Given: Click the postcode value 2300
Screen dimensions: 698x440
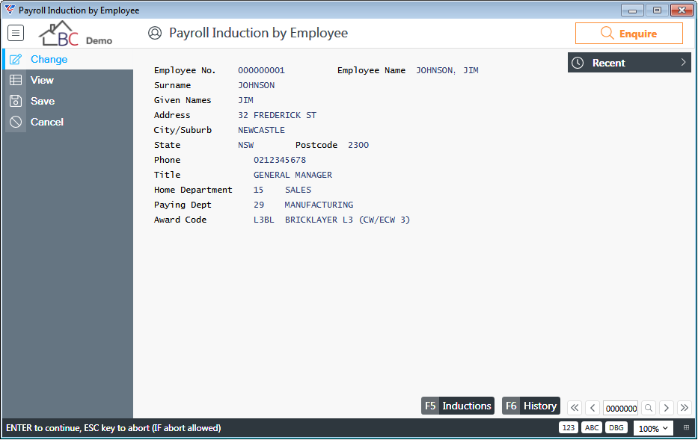Looking at the screenshot, I should pyautogui.click(x=358, y=145).
